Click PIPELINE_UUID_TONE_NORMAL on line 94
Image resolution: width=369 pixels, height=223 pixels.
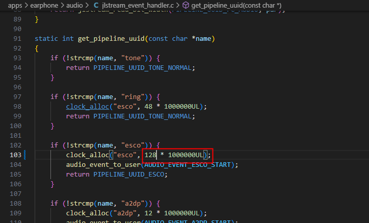tap(142, 68)
